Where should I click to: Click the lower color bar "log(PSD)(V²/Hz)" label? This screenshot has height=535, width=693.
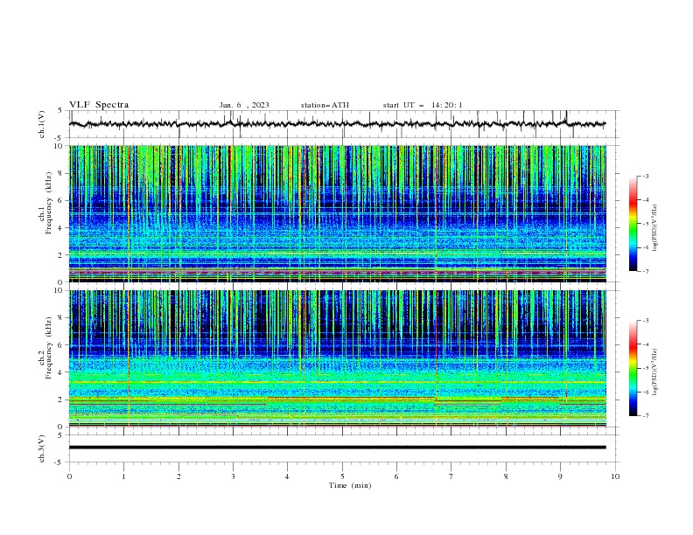tap(655, 372)
